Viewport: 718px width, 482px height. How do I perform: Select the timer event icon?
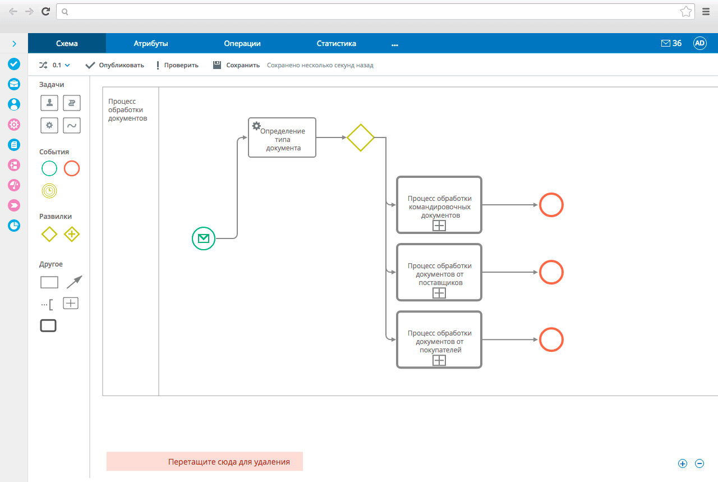(x=49, y=191)
